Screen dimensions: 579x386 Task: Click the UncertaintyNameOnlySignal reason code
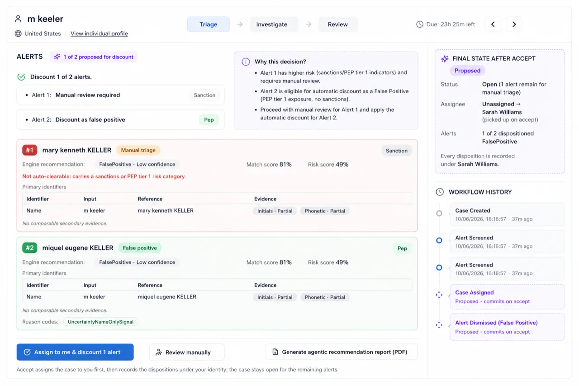click(101, 322)
